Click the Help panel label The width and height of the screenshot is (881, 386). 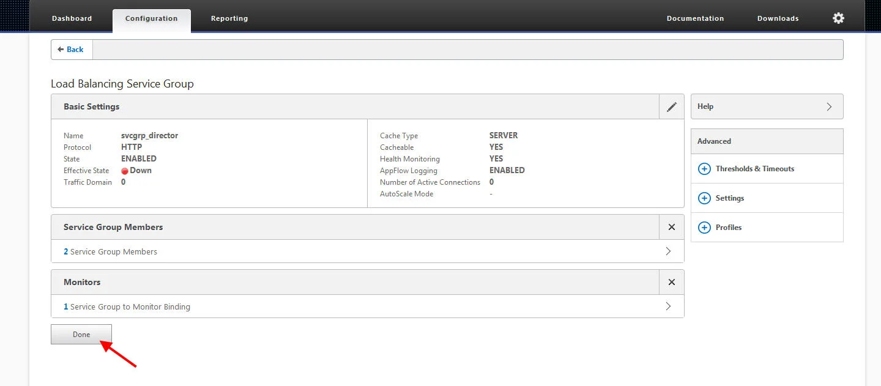[705, 106]
